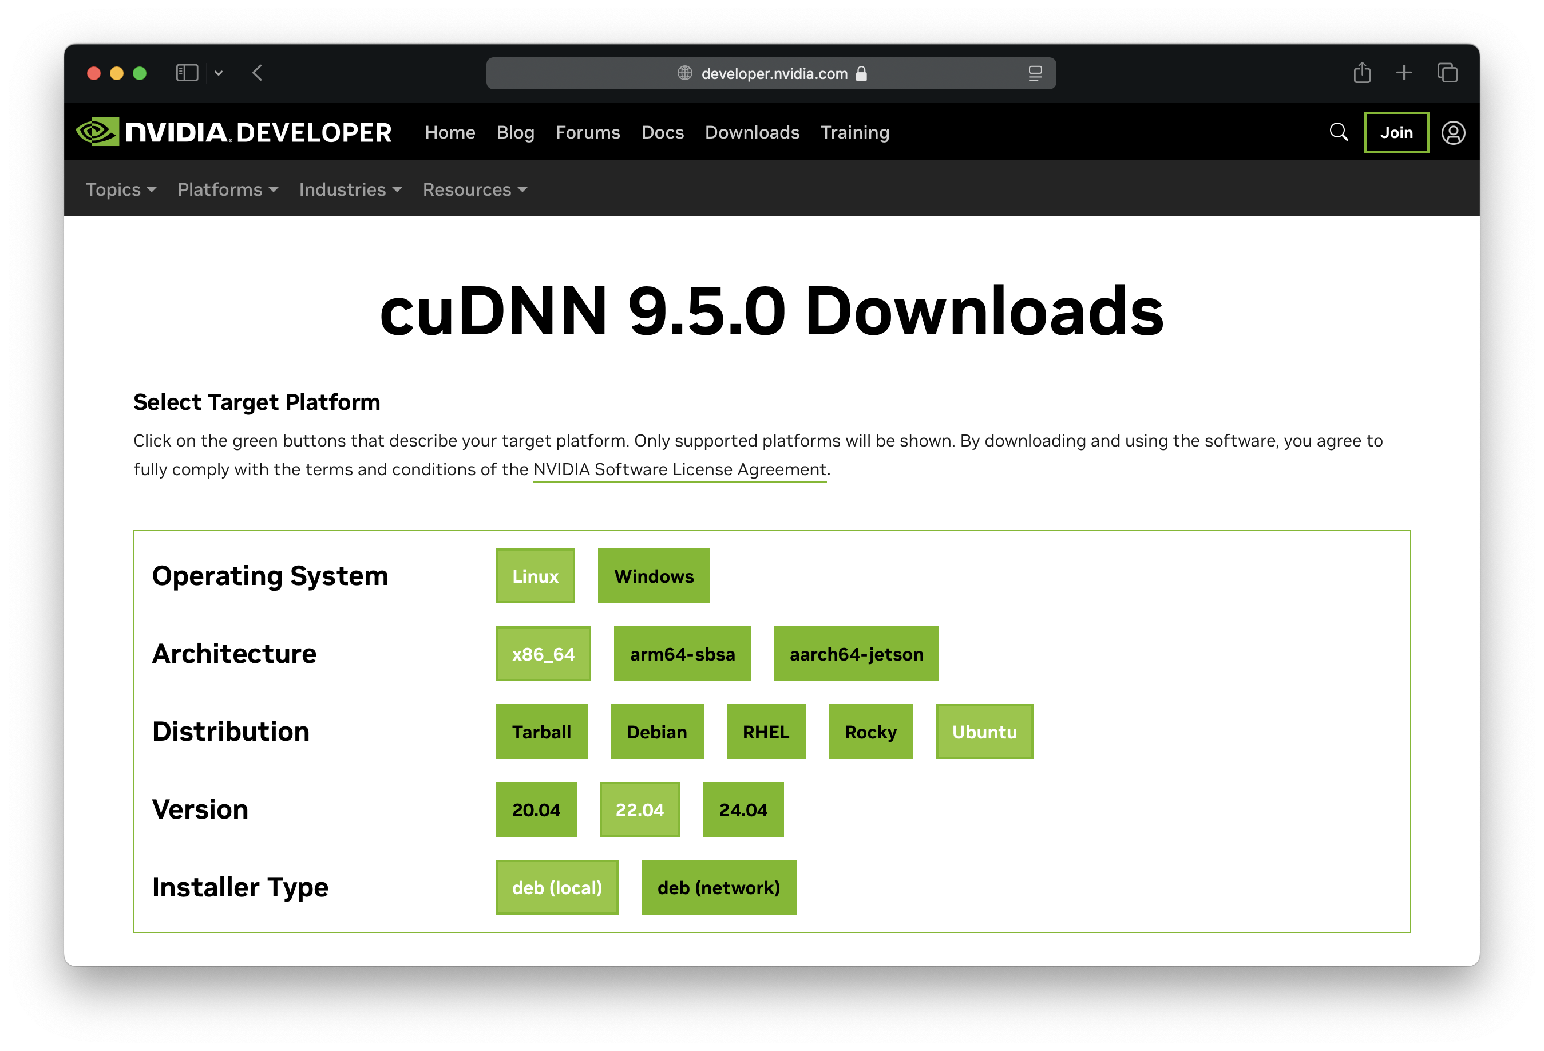Click the Join button
This screenshot has height=1051, width=1544.
coord(1396,132)
